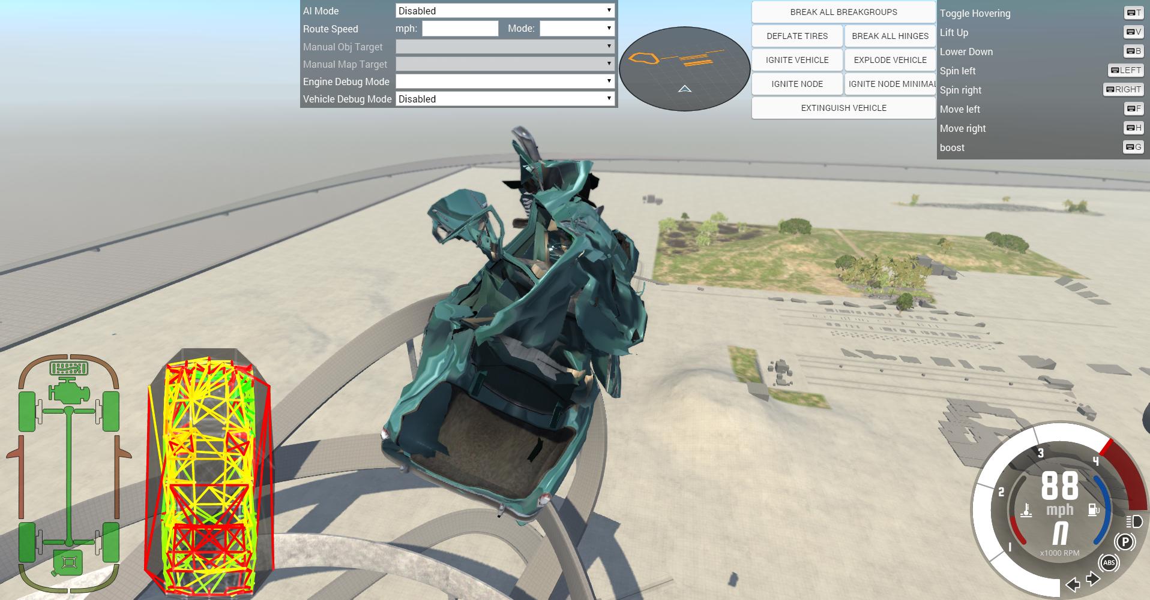This screenshot has width=1150, height=600.
Task: Click the ABS indicator on the tachometer
Action: pyautogui.click(x=1109, y=562)
